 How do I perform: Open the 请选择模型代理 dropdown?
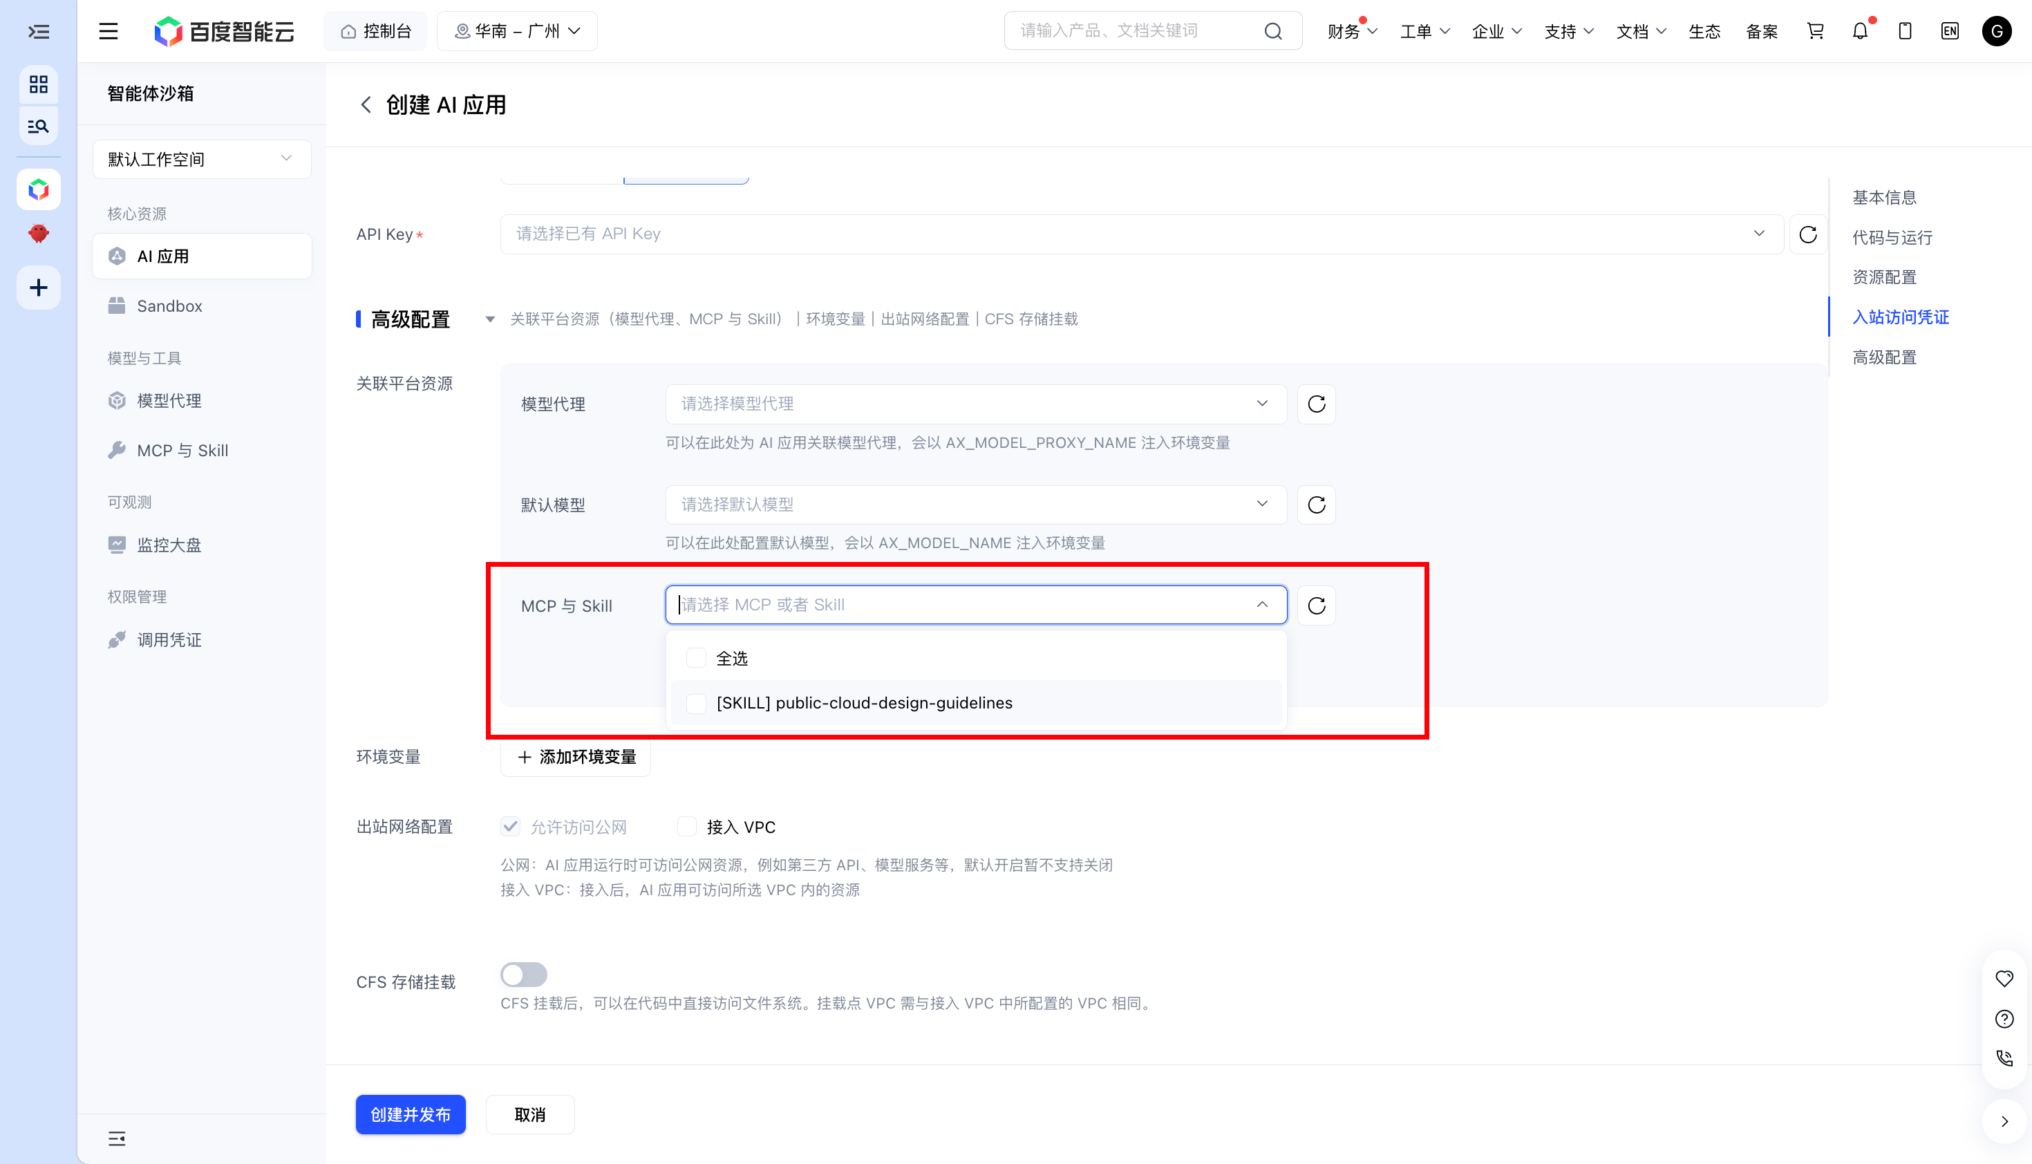point(975,404)
